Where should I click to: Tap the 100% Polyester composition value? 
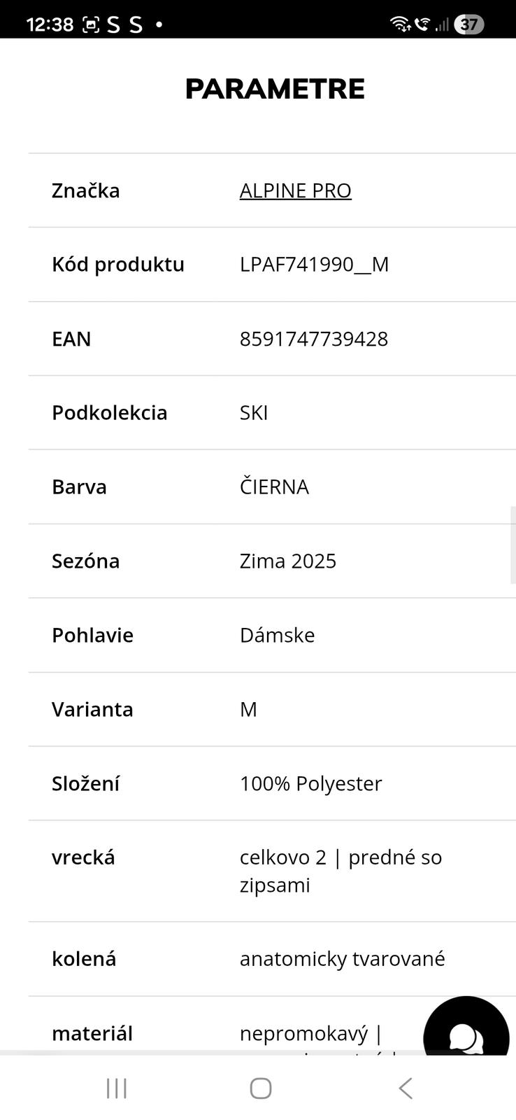(x=310, y=783)
